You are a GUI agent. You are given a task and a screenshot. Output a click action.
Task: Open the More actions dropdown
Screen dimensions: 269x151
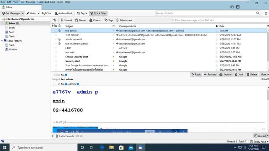coord(264,75)
